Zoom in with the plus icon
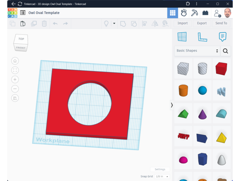The width and height of the screenshot is (240, 181). tap(15, 79)
